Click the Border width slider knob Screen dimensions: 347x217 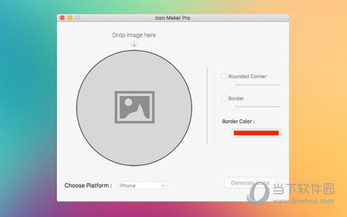point(232,106)
